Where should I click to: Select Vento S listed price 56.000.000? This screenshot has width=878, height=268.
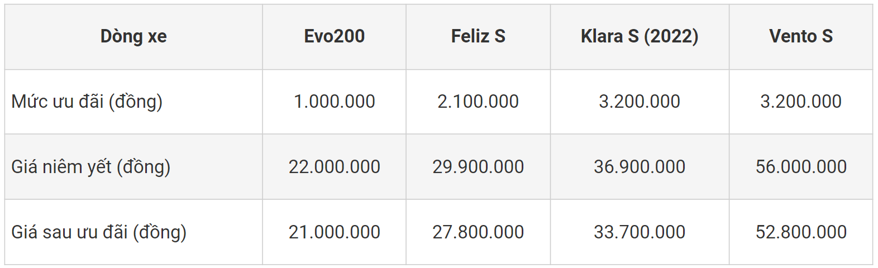coord(801,167)
